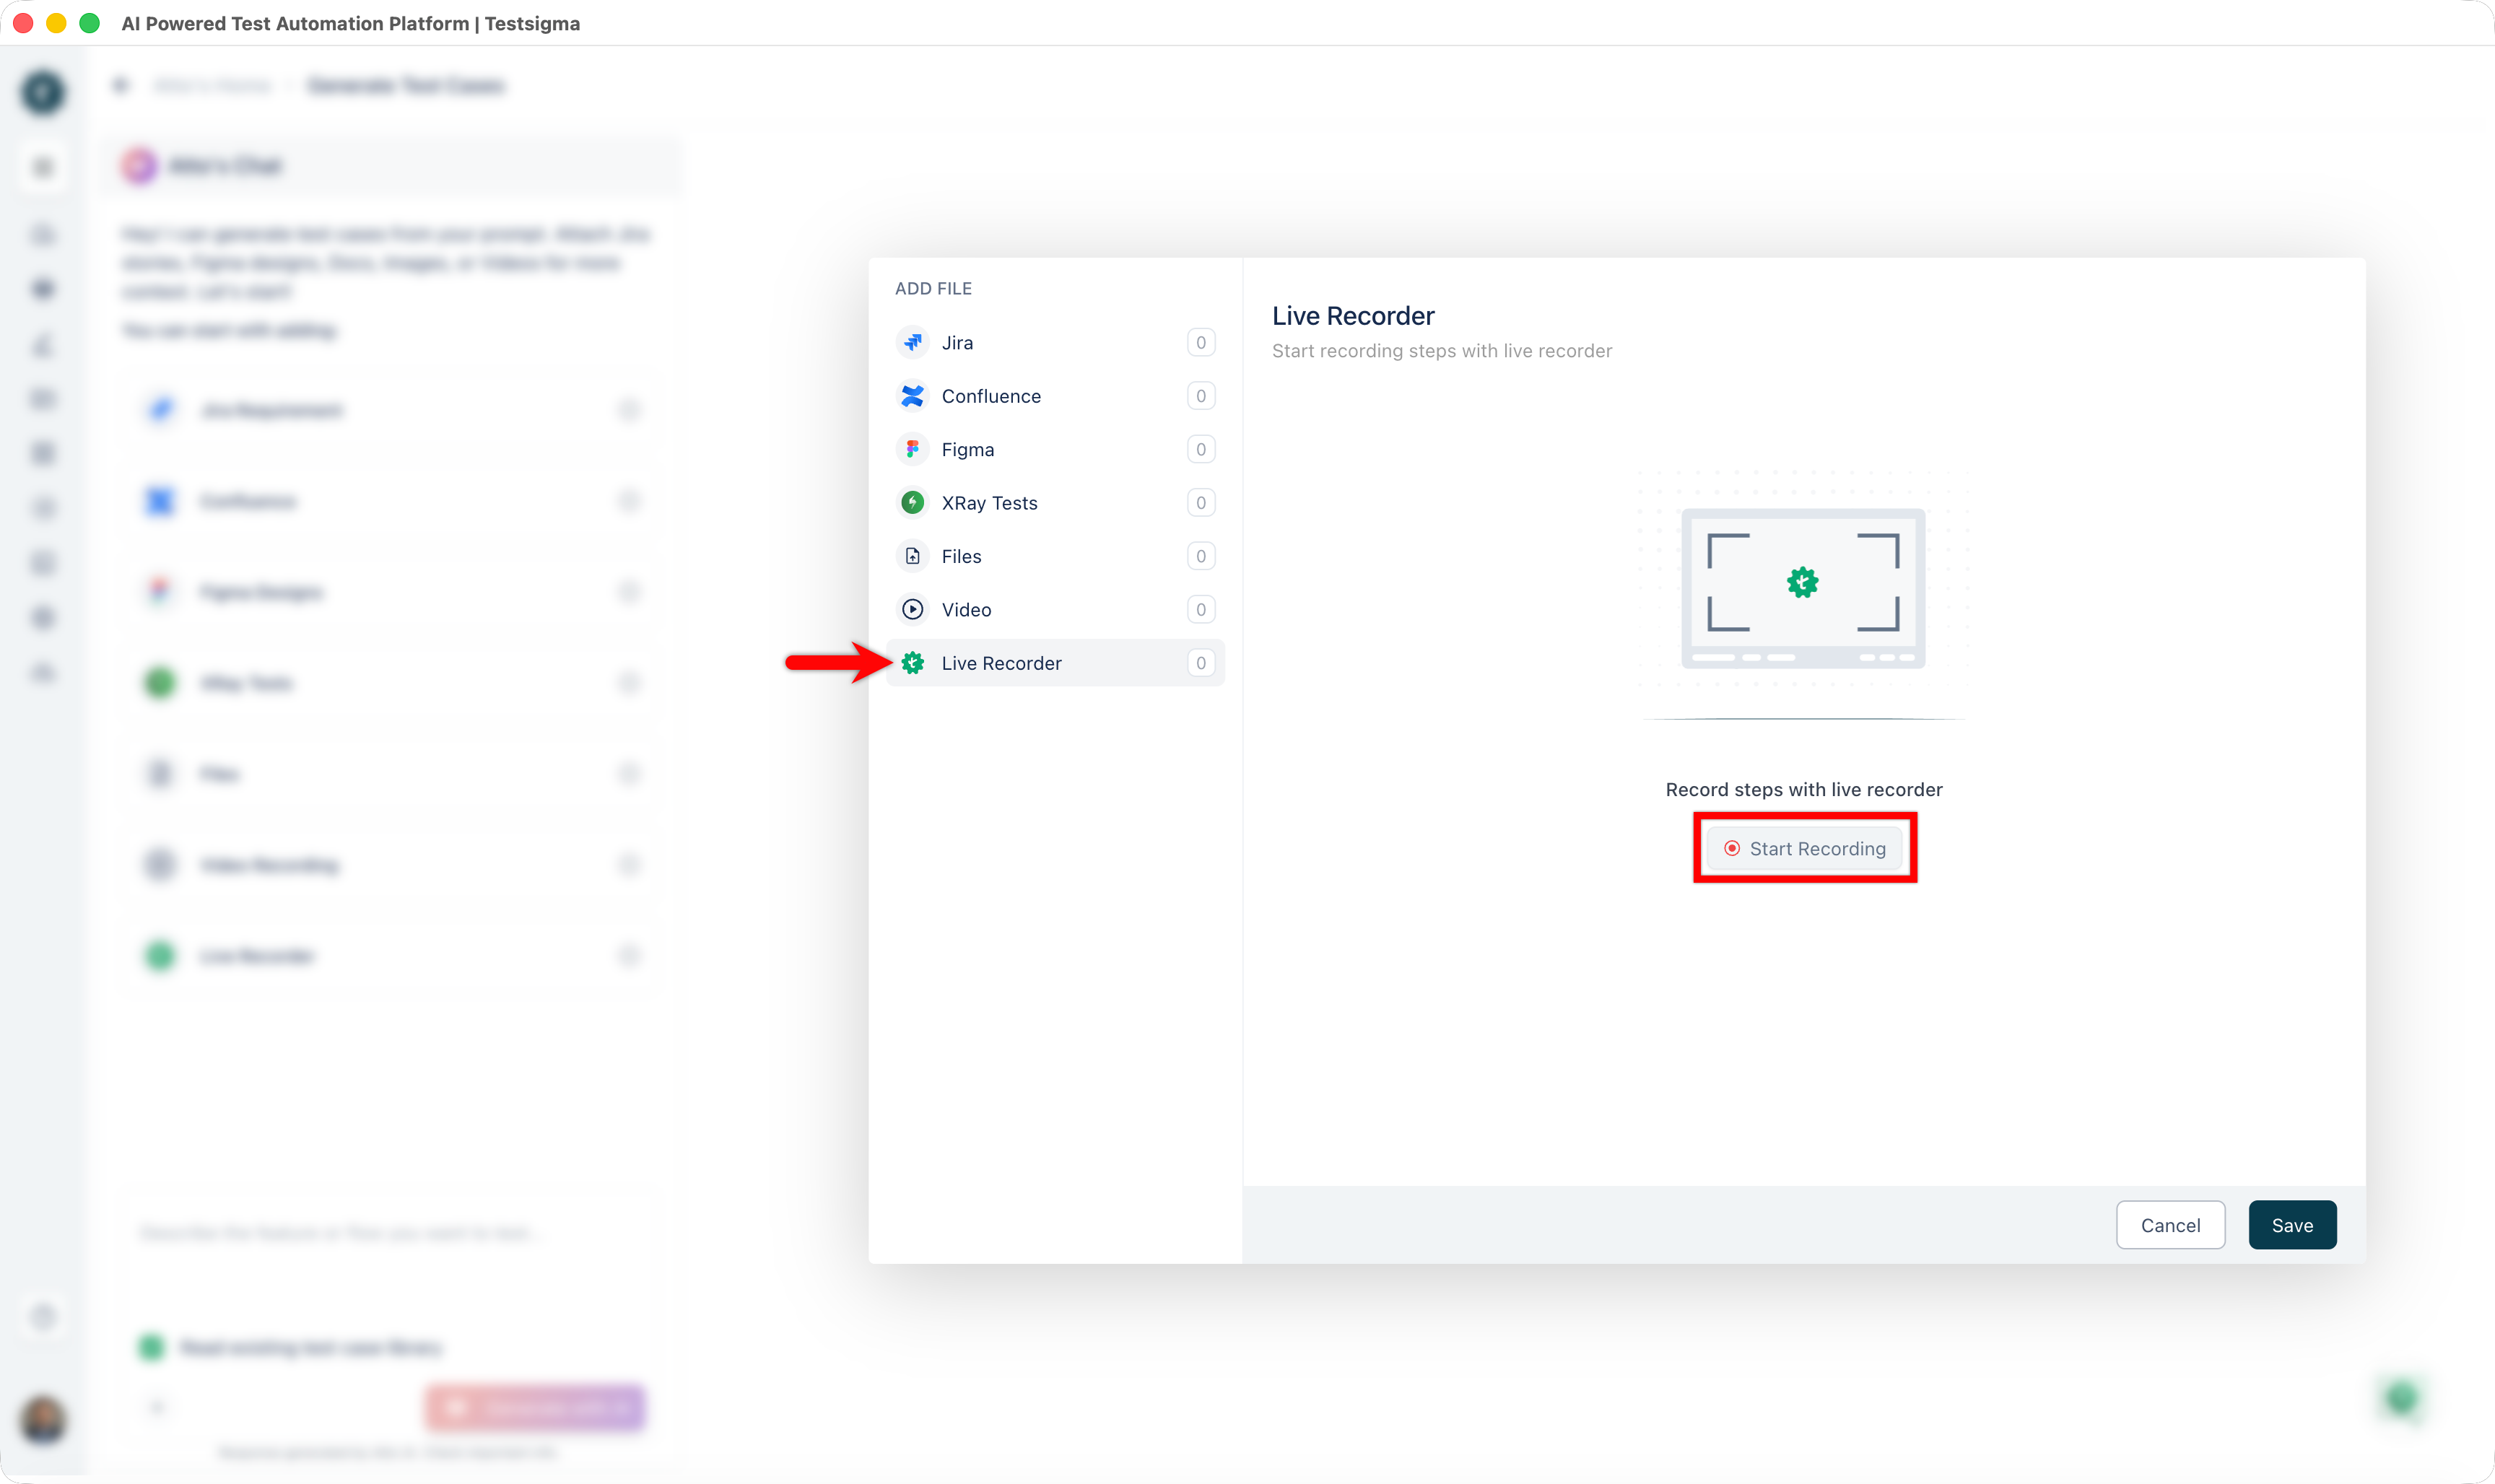Click the 0 count badge beside Confluence

click(1201, 396)
